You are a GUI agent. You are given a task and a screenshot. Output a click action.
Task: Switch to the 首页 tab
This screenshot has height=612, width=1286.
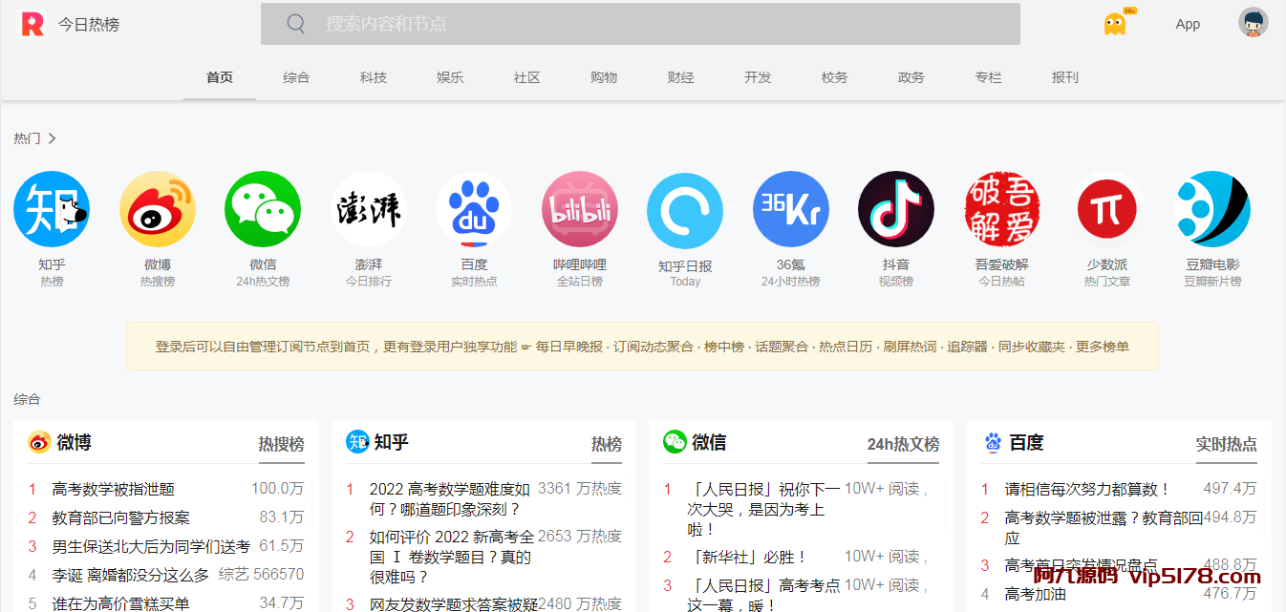point(220,77)
